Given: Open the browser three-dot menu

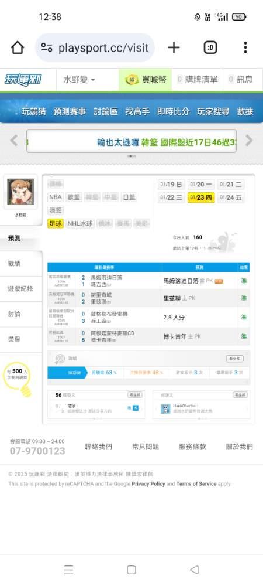Looking at the screenshot, I should pyautogui.click(x=245, y=47).
